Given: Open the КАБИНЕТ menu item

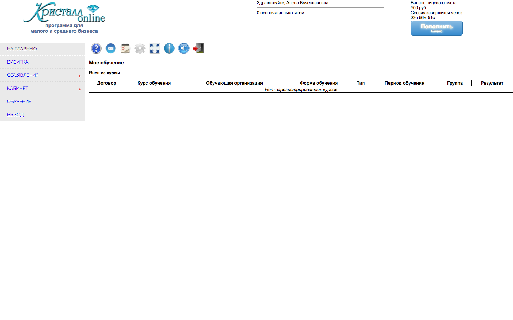Looking at the screenshot, I should [43, 89].
